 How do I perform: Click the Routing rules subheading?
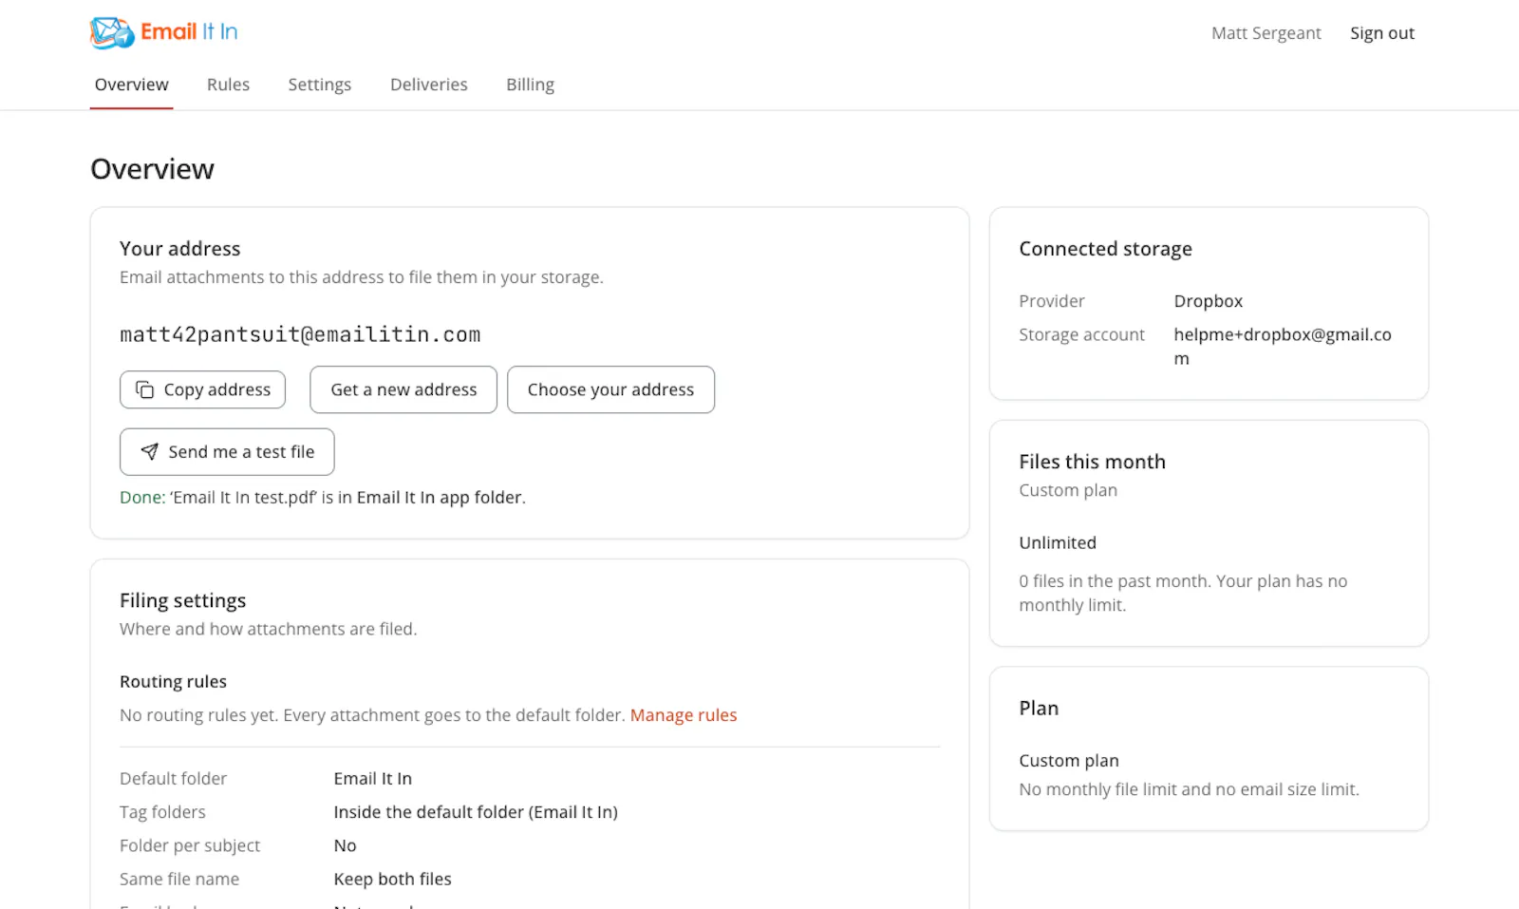(173, 682)
